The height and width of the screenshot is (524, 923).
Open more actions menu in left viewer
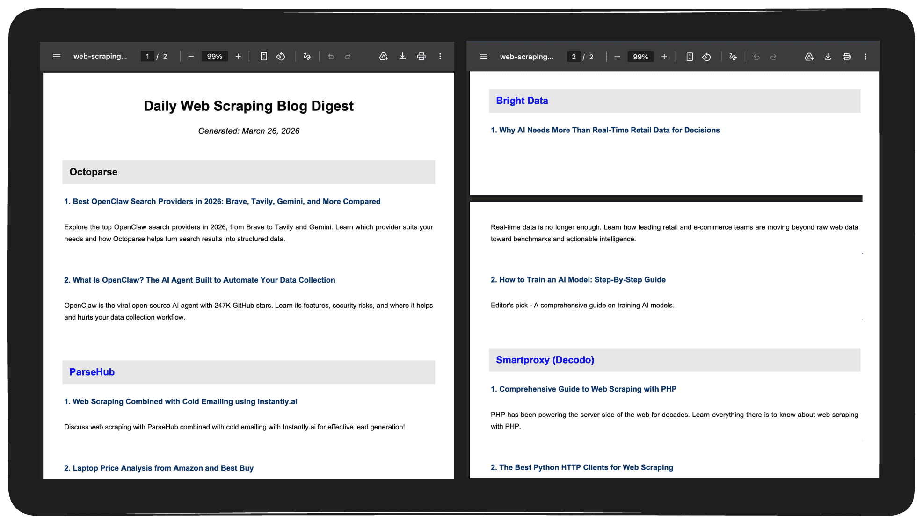(x=440, y=56)
